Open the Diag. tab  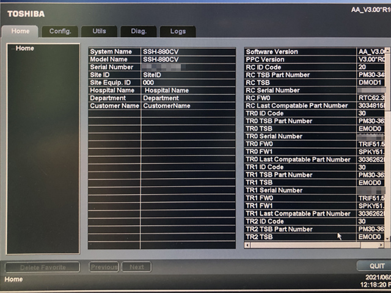pyautogui.click(x=139, y=31)
